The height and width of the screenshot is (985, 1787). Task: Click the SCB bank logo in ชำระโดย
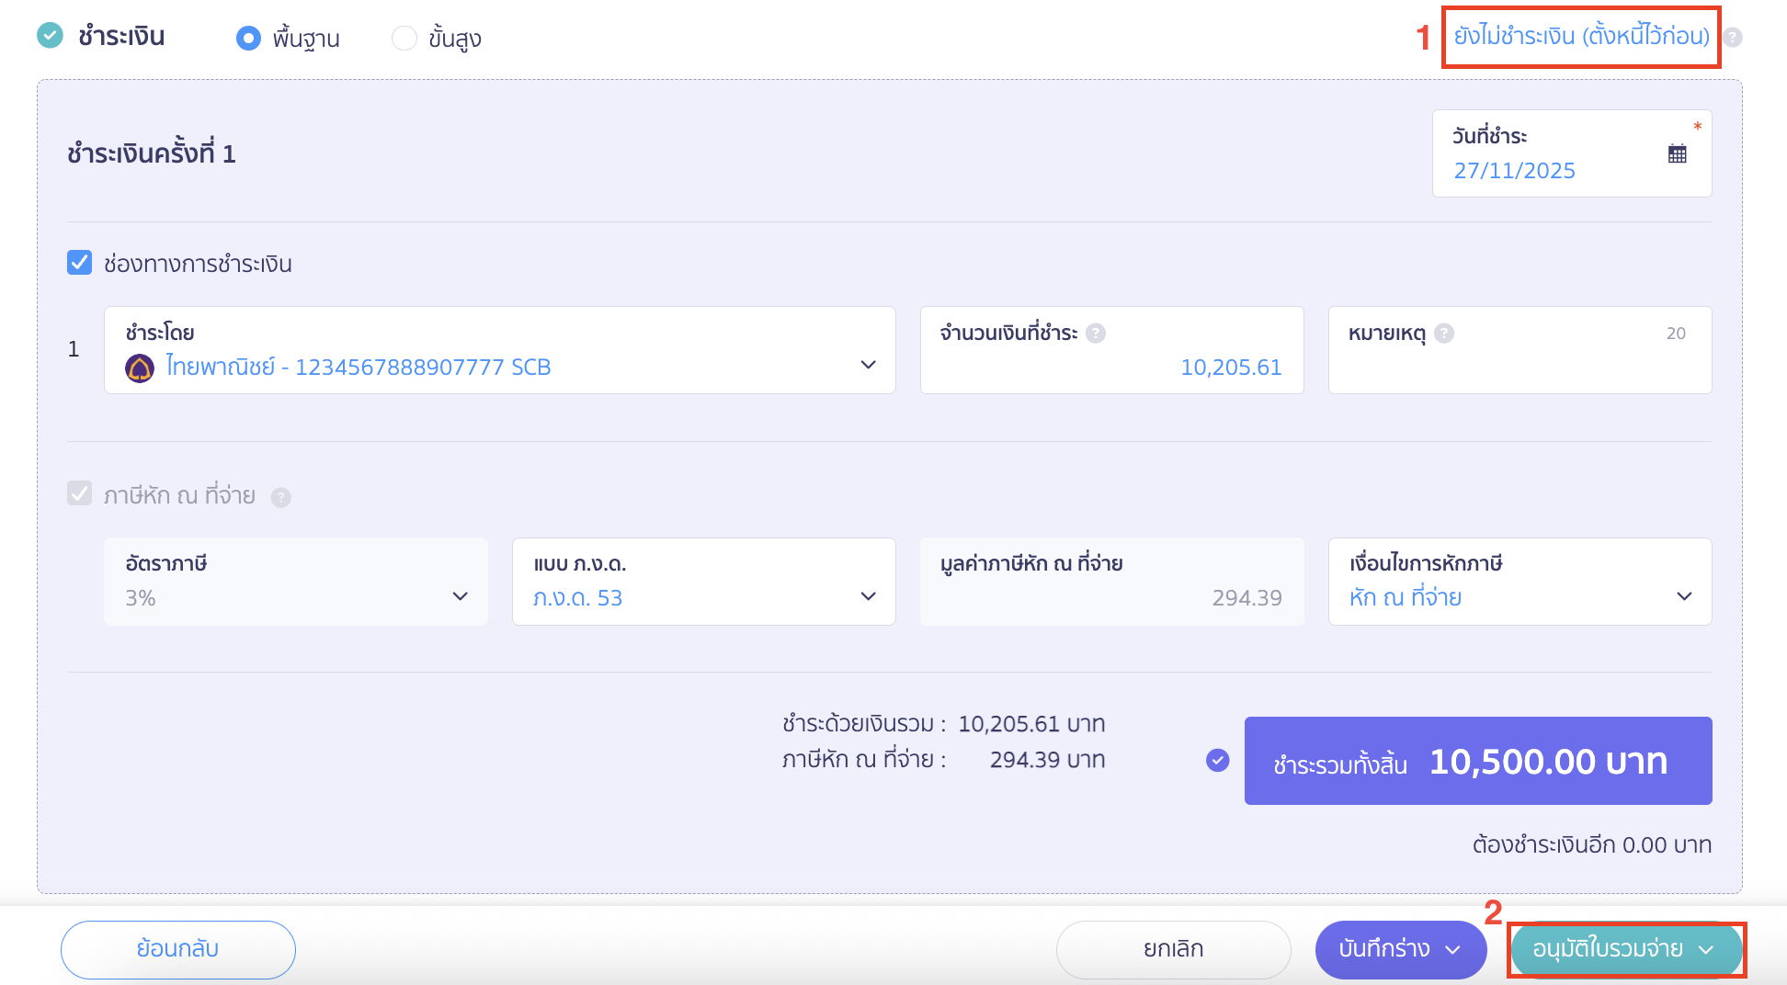(x=139, y=367)
